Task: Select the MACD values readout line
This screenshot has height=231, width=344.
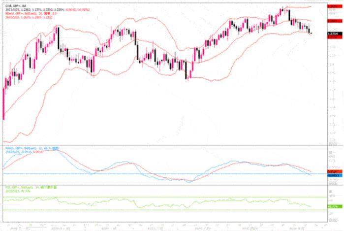Action: click(x=24, y=152)
